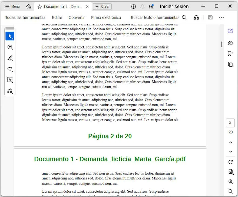Open the notifications bell
The width and height of the screenshot is (238, 197).
(142, 6)
